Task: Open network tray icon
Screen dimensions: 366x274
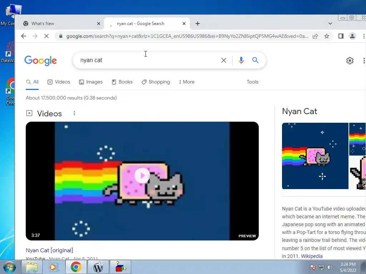Action: 321,267
